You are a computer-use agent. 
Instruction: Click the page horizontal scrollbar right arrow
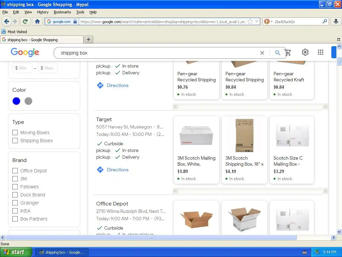coord(333,237)
